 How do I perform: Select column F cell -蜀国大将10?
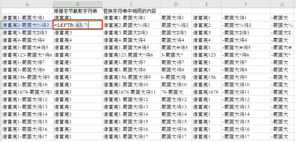pyautogui.click(x=246, y=85)
